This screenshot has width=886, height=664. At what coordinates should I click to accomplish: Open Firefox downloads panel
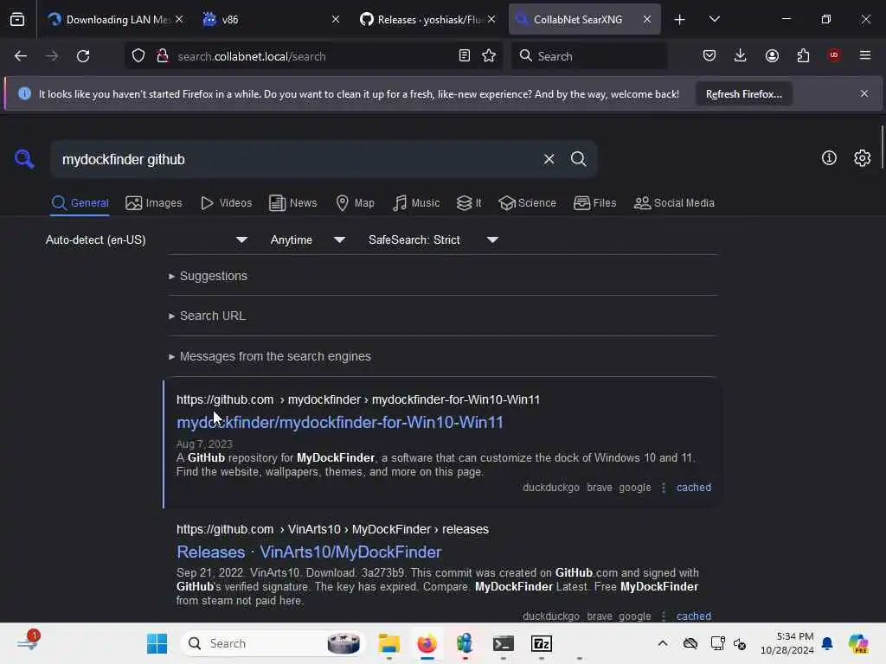741,56
